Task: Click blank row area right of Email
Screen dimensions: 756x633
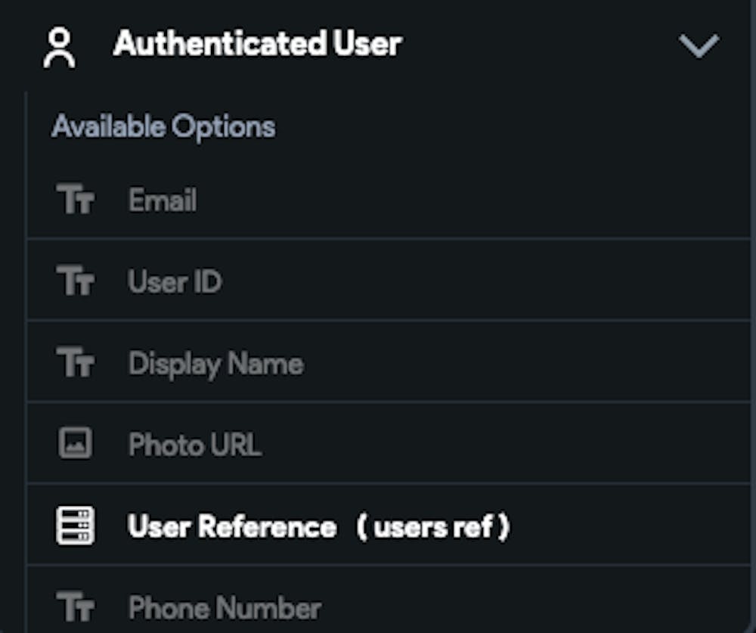Action: coord(469,201)
